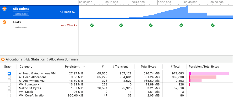This screenshot has width=233, height=97.
Task: Select the leak check mark near 00:20
Action: [151, 25]
